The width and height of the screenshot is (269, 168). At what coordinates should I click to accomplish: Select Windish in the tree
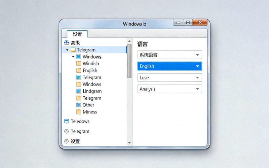click(x=91, y=64)
